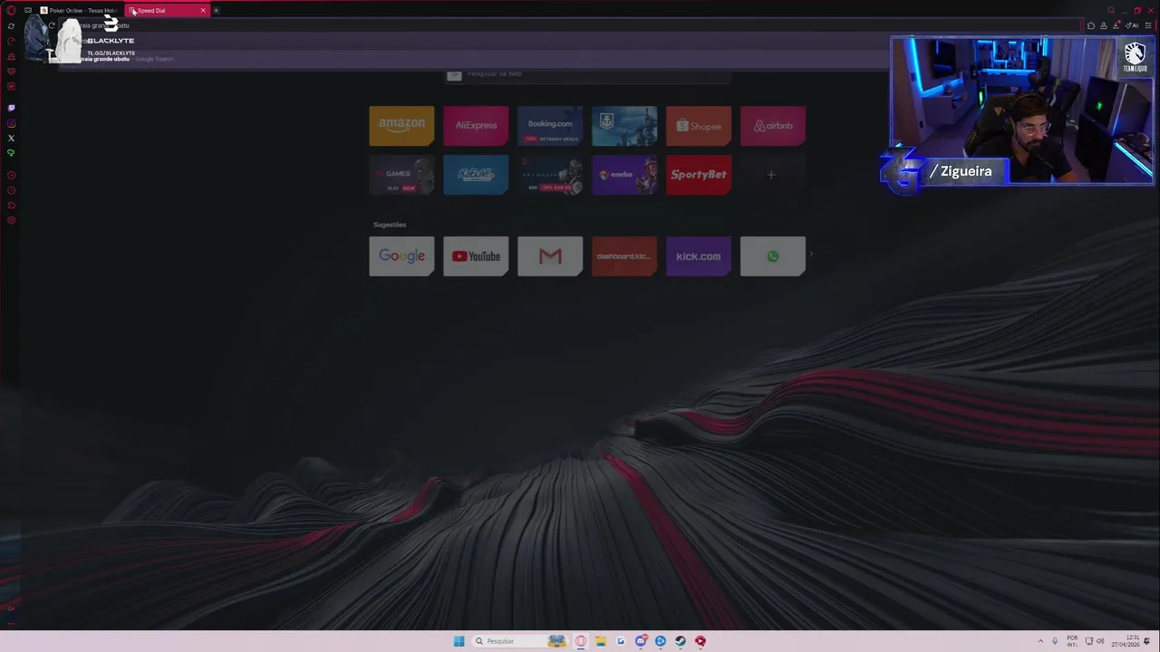Screen dimensions: 1160x652
Task: Open the kick.com suggestion tile
Action: [699, 256]
